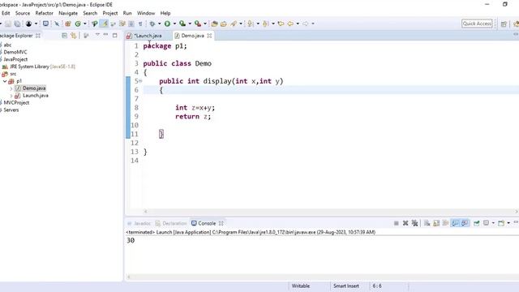The width and height of the screenshot is (519, 292).
Task: Open the Help menu
Action: click(165, 13)
